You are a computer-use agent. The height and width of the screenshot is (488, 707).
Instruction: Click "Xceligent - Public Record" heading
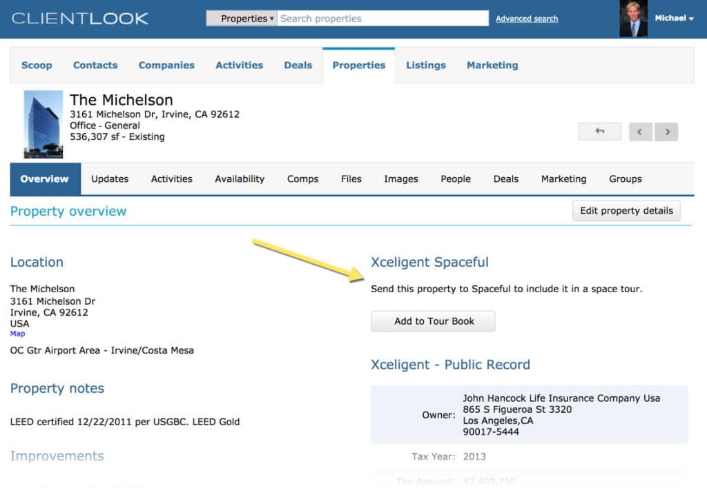[x=450, y=365]
